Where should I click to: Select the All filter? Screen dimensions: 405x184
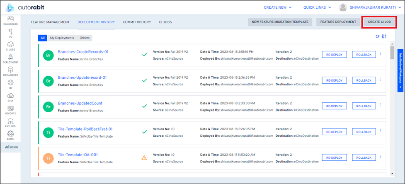(x=43, y=38)
